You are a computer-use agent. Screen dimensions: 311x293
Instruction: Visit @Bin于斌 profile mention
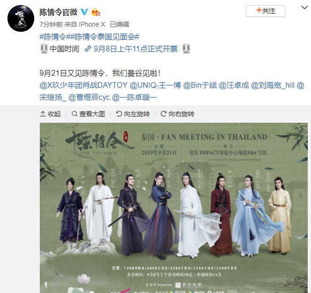pyautogui.click(x=200, y=85)
